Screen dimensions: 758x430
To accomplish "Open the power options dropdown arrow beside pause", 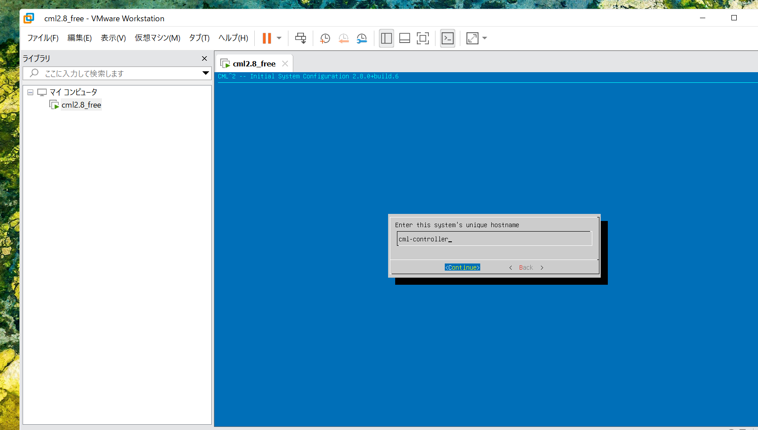I will point(279,38).
